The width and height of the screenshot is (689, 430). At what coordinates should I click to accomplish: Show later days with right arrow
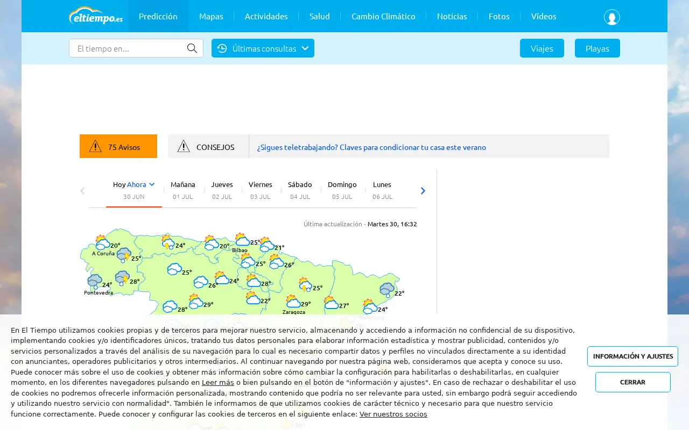point(423,191)
